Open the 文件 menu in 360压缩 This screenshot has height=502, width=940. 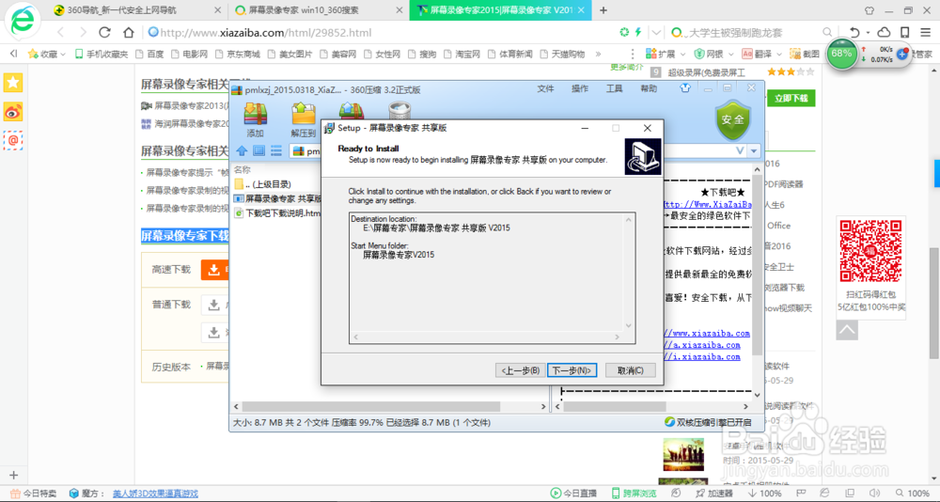point(545,88)
